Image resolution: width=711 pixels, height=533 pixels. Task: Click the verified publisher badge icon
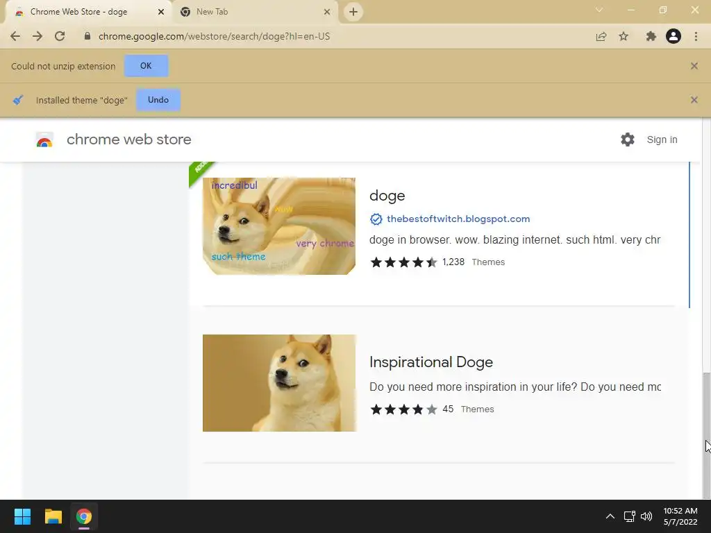tap(376, 219)
